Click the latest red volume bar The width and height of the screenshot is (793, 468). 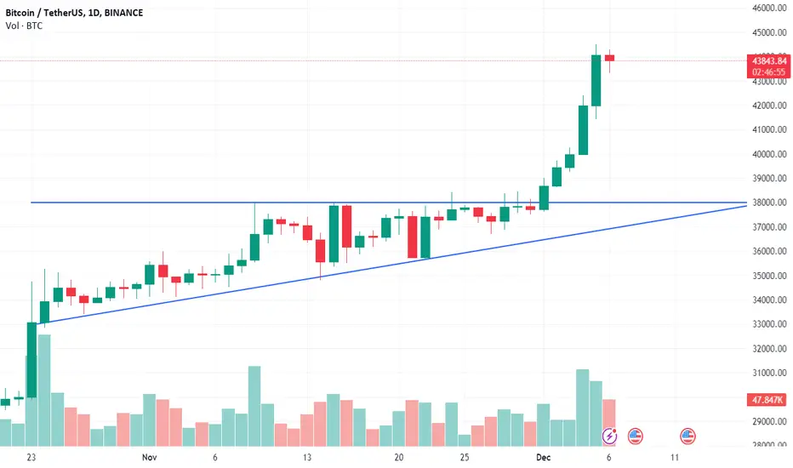(609, 422)
